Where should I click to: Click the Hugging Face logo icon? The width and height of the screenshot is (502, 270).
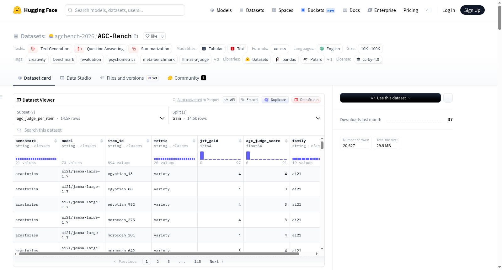17,10
